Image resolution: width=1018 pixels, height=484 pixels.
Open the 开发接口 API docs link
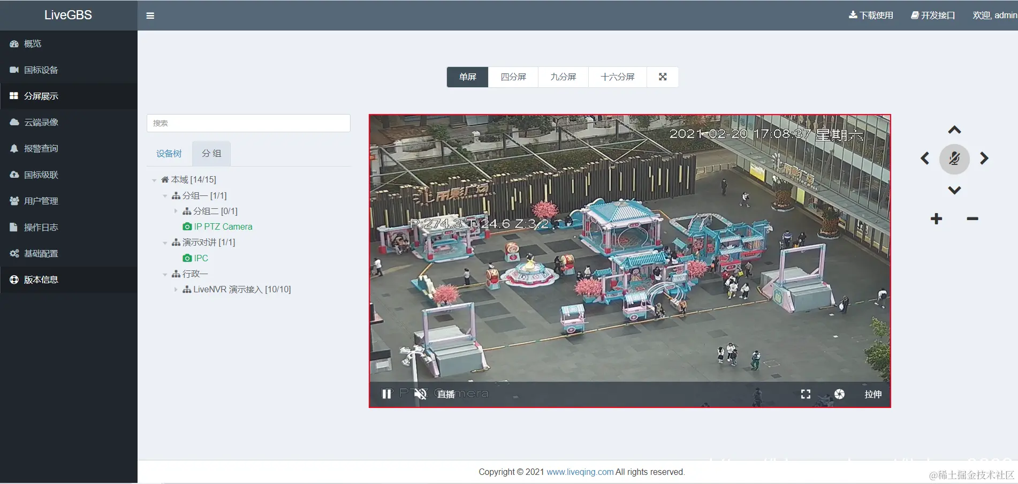933,16
